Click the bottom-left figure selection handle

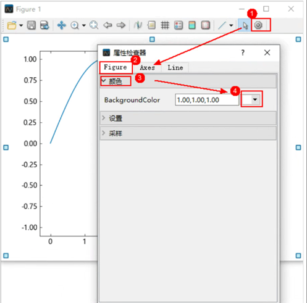coord(6,255)
